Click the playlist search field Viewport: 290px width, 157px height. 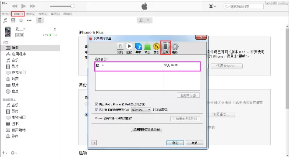(244, 7)
